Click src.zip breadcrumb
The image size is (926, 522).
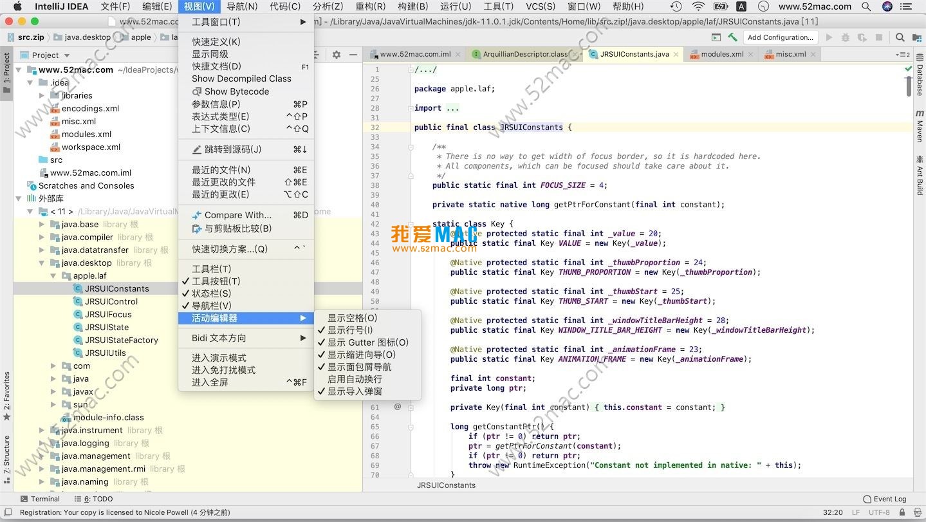25,37
